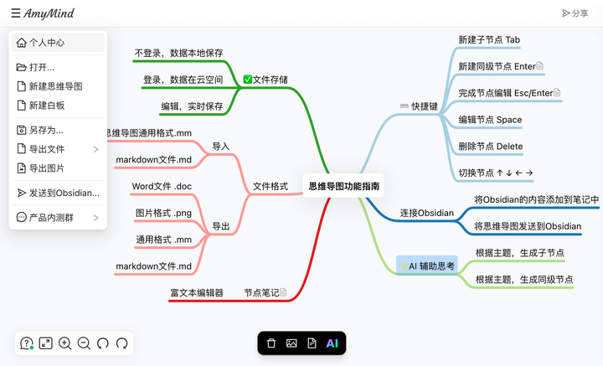Open the note icon on 节点笔记 node

click(x=283, y=292)
